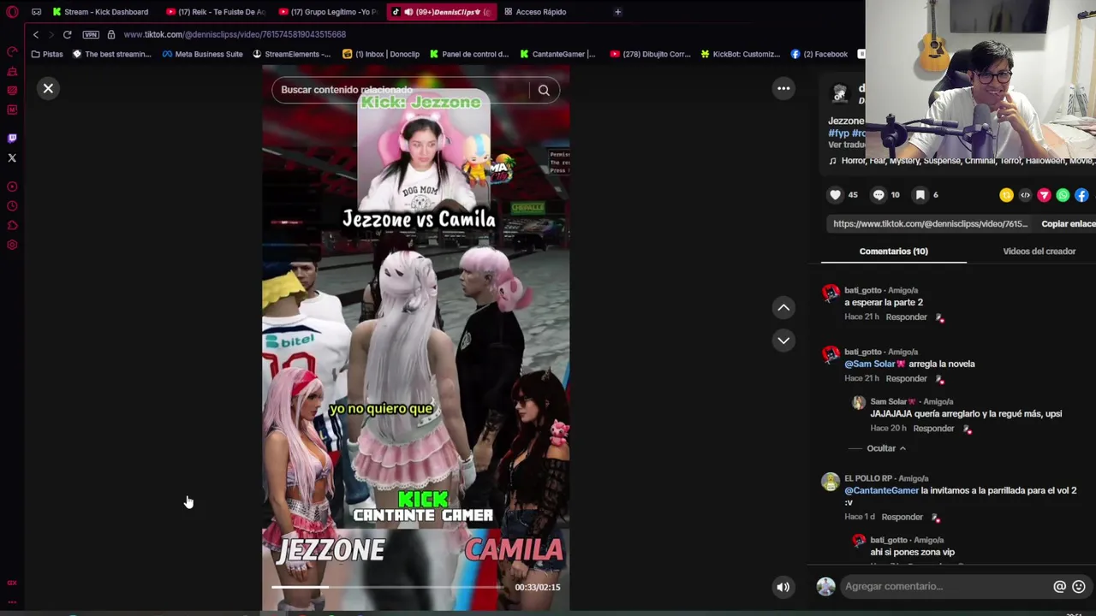
Task: Open @Sam Solar mention link
Action: tap(874, 364)
